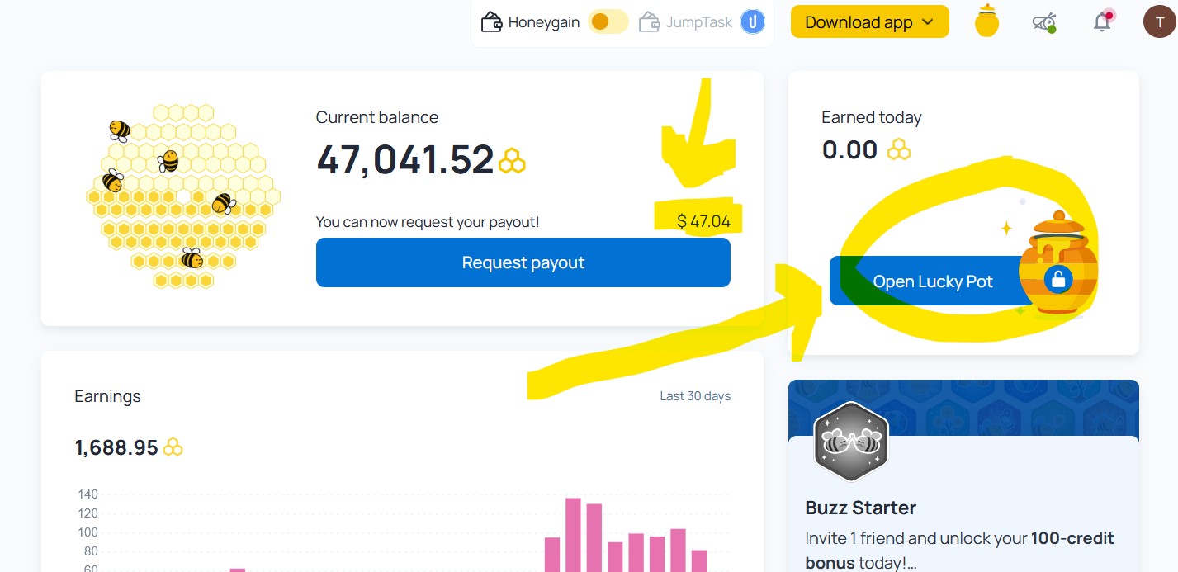Click the honey pot icon in header
The image size is (1178, 572).
pos(986,21)
